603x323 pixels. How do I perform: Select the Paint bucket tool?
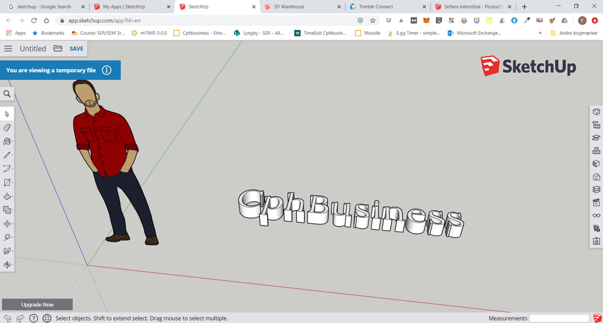coord(7,141)
